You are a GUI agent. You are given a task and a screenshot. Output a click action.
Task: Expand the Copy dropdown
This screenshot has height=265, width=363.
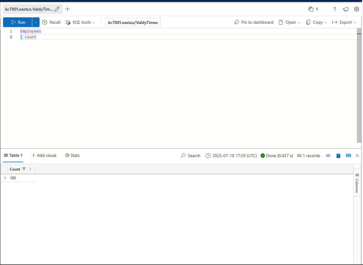(x=316, y=22)
